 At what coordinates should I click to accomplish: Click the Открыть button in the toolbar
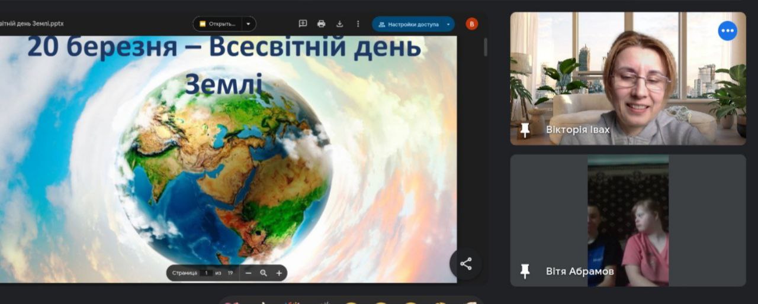pyautogui.click(x=217, y=24)
